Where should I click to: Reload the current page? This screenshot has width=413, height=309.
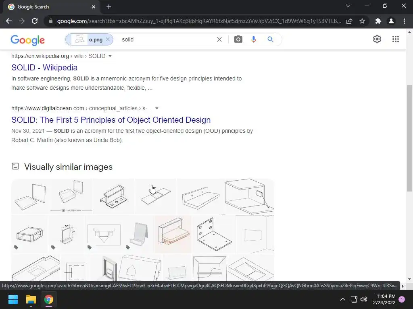click(35, 21)
